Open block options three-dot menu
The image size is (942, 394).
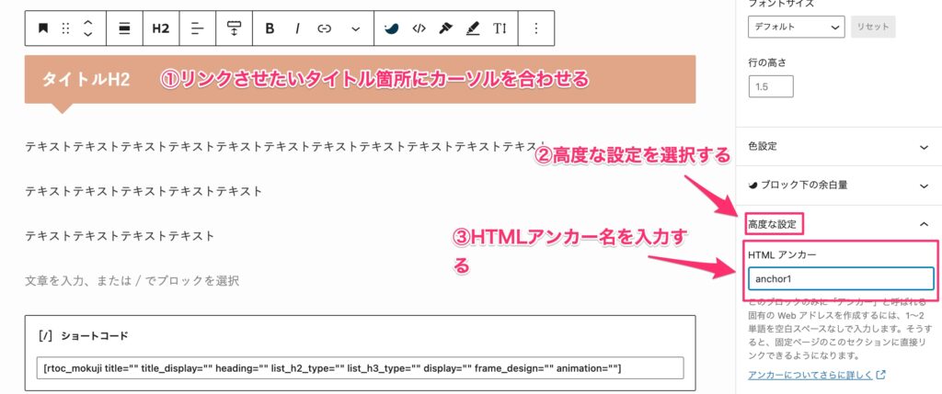[x=536, y=28]
